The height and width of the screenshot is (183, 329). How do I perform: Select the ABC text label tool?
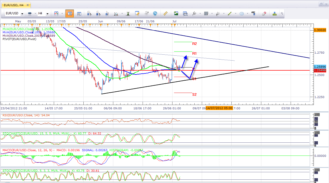click(253, 13)
